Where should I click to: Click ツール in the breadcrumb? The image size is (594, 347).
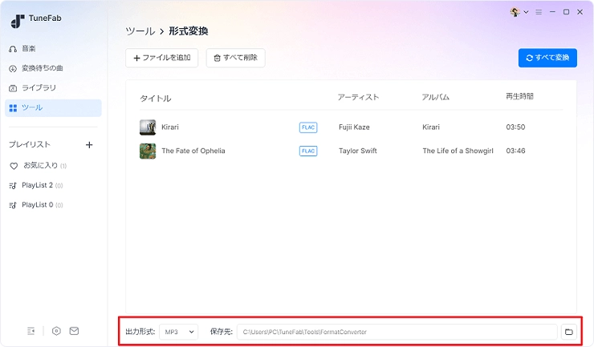[140, 31]
